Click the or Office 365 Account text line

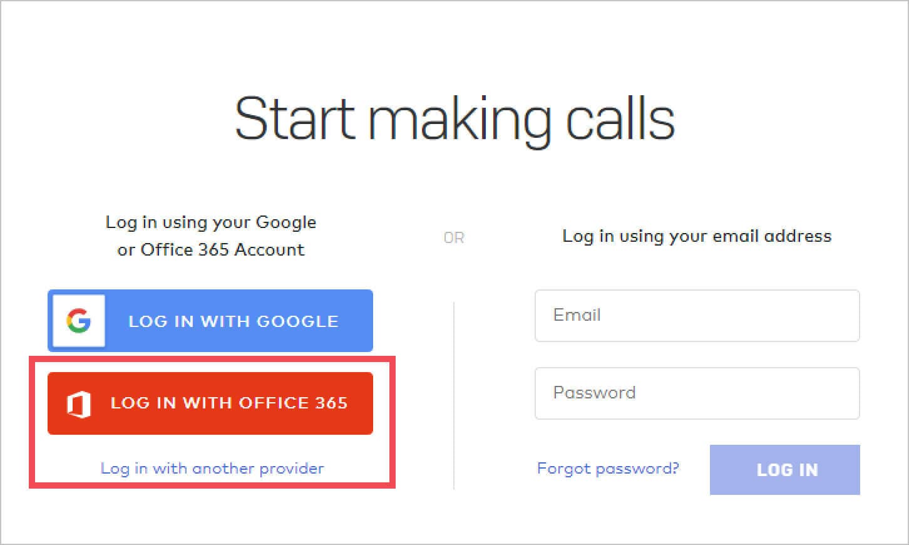pos(211,249)
